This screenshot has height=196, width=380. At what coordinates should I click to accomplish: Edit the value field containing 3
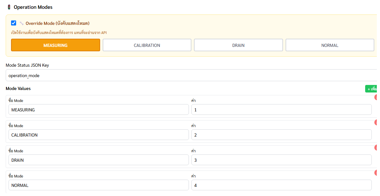point(281,160)
